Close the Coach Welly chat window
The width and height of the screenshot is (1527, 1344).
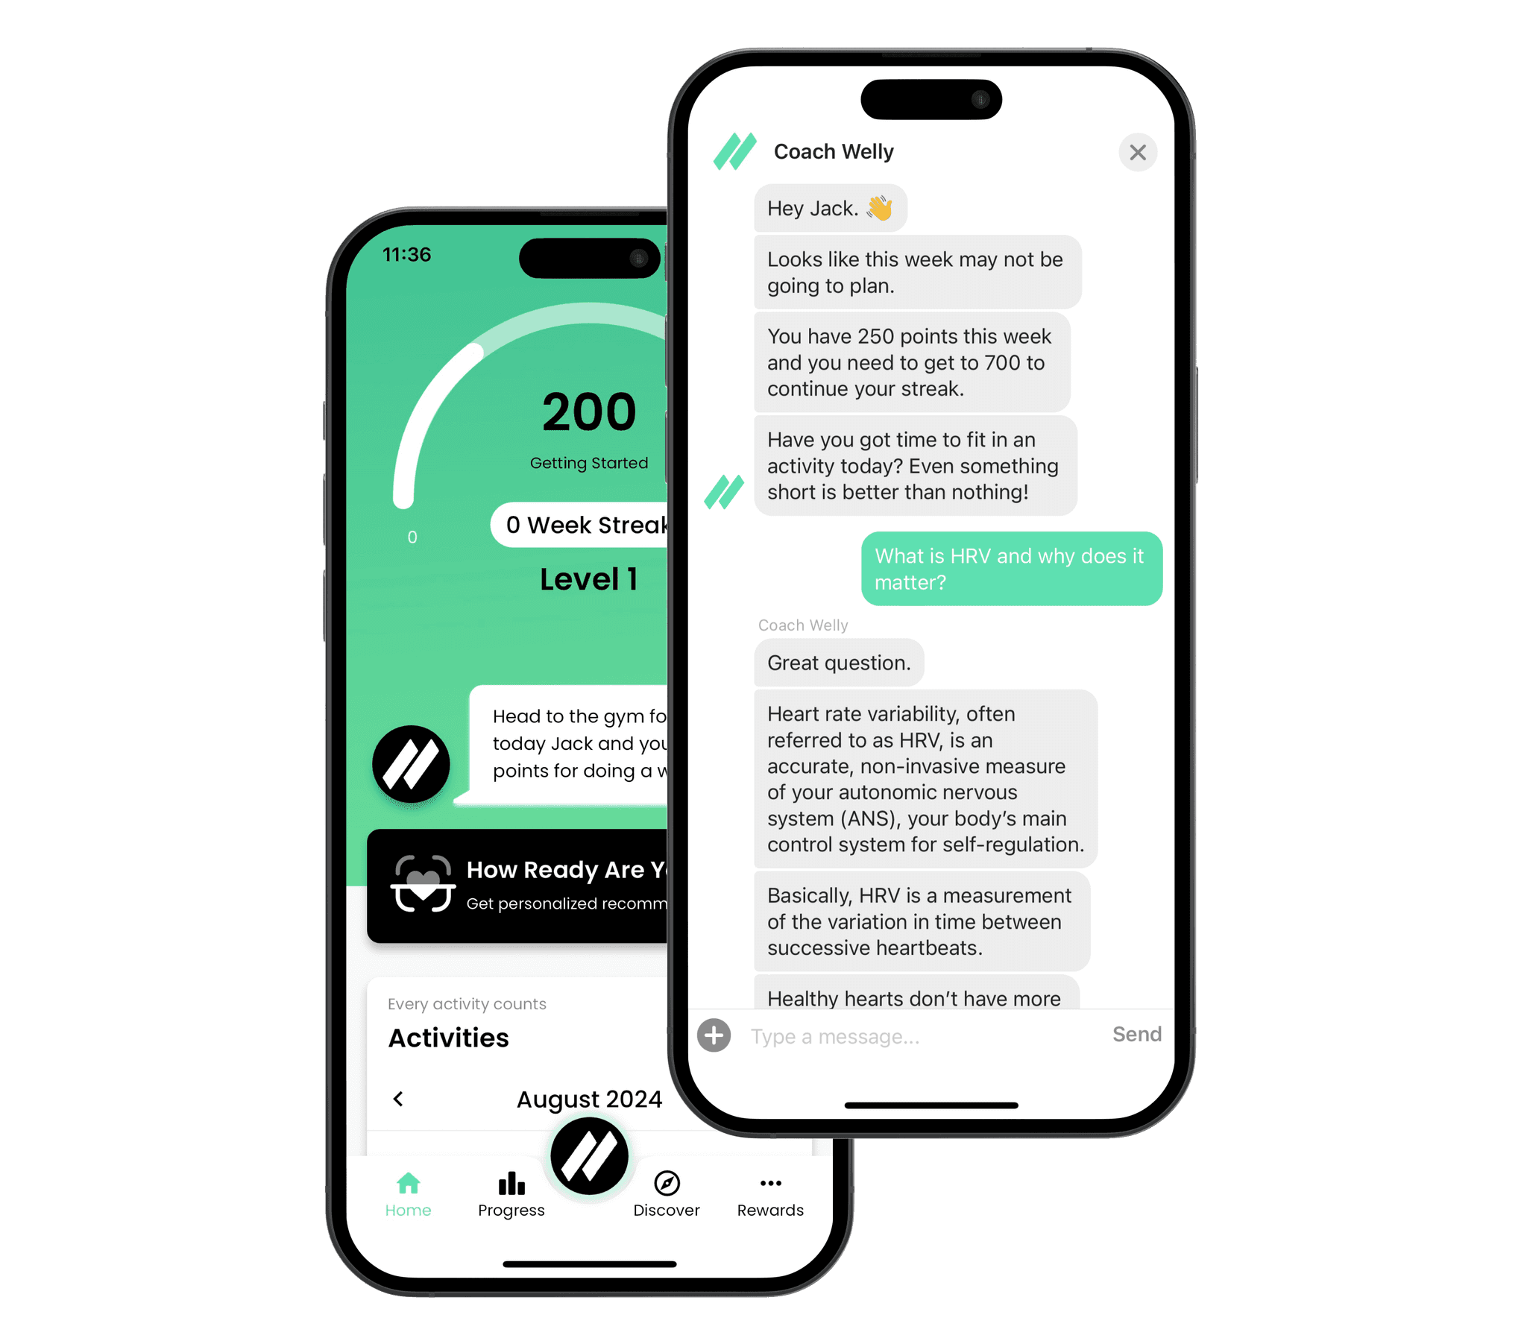(1138, 152)
